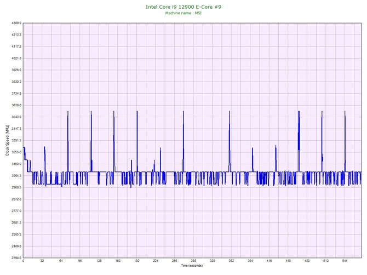The width and height of the screenshot is (367, 275).
Task: Click the 352 seconds x-axis tick label
Action: pyautogui.click(x=231, y=261)
